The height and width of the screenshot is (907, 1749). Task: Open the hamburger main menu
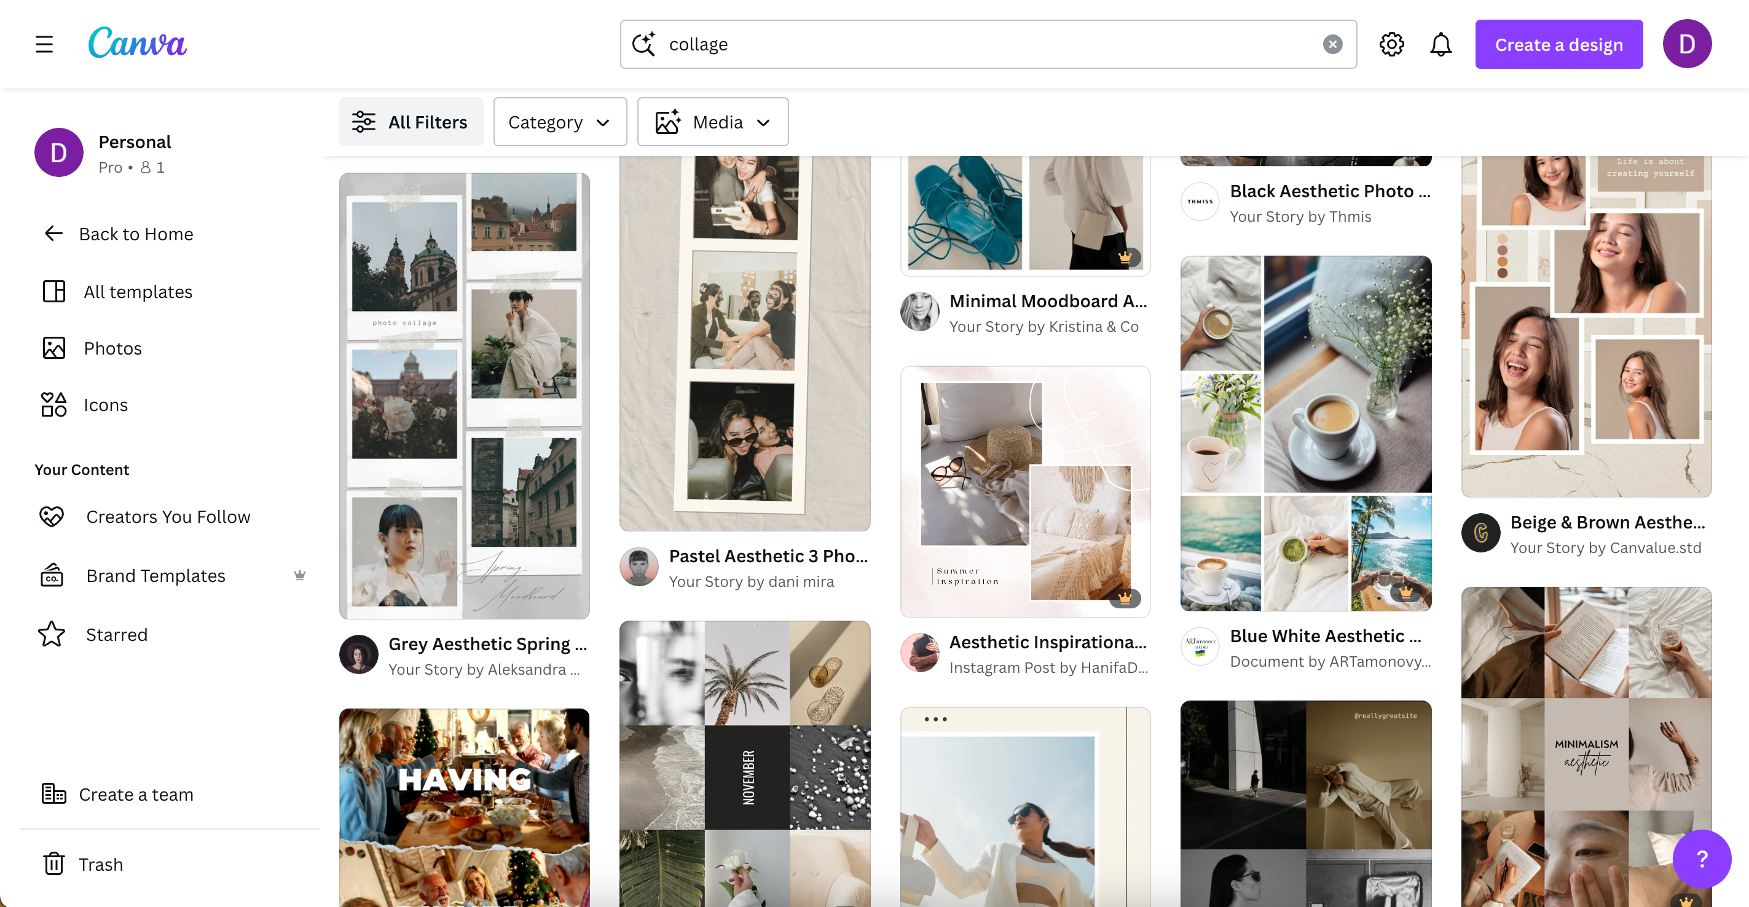point(44,44)
